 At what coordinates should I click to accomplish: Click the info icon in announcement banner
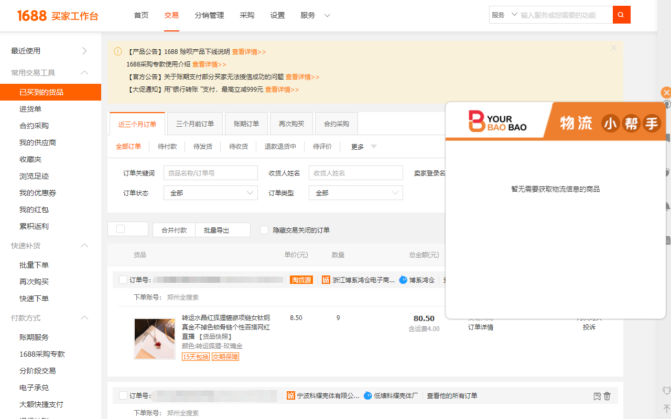pyautogui.click(x=118, y=51)
